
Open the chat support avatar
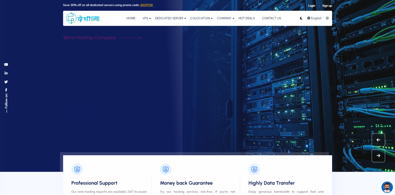click(x=387, y=187)
